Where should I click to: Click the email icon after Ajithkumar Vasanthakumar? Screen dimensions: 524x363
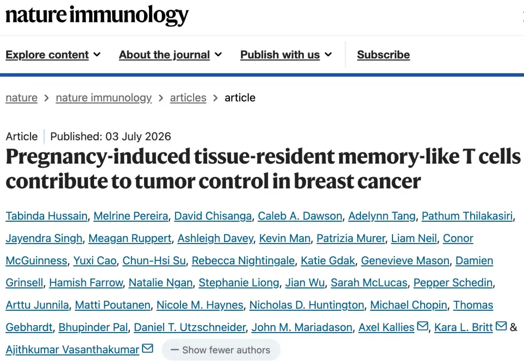147,348
